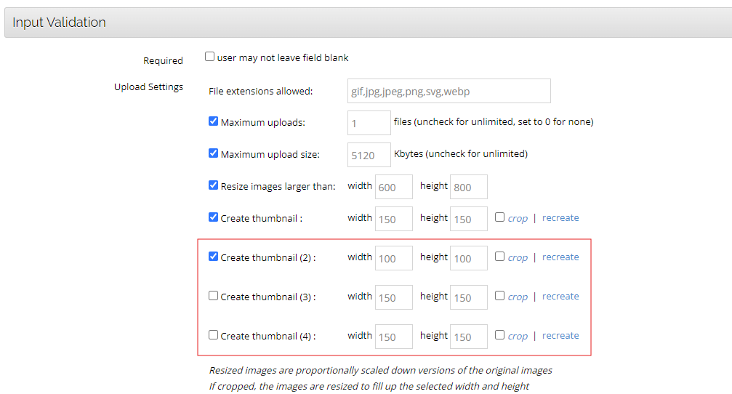Enable the Create thumbnail (3) checkbox
The width and height of the screenshot is (732, 394).
[214, 296]
